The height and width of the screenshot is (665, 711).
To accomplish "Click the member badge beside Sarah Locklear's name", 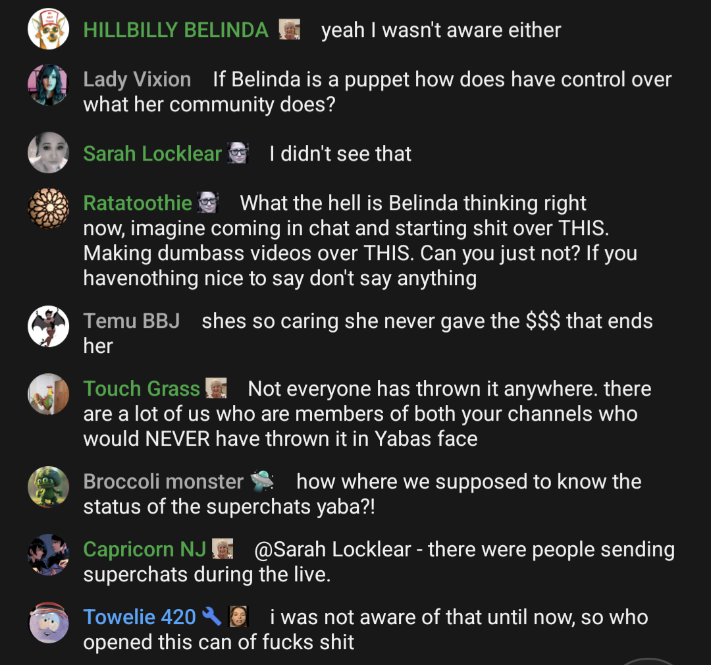I will [238, 153].
